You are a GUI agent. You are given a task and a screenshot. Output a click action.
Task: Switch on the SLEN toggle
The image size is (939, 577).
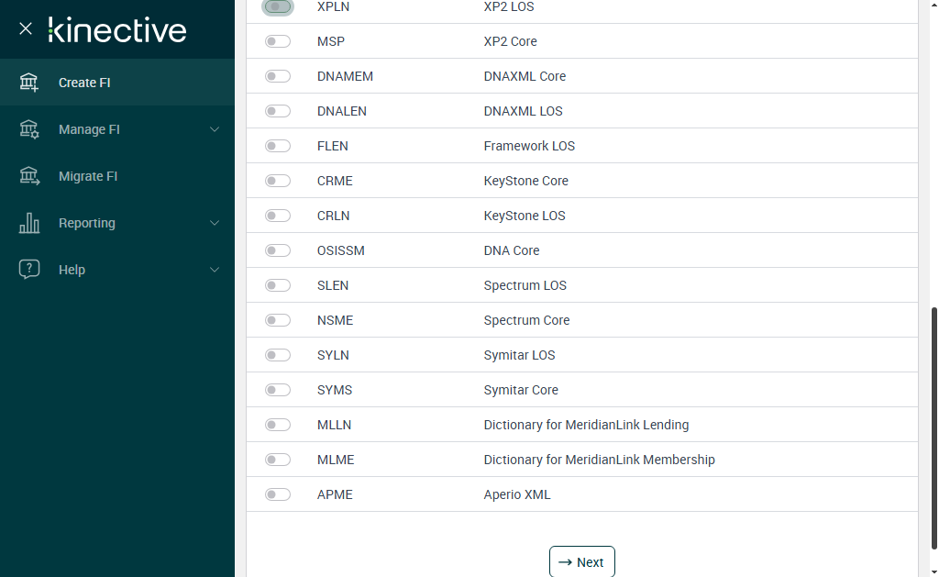click(x=277, y=285)
